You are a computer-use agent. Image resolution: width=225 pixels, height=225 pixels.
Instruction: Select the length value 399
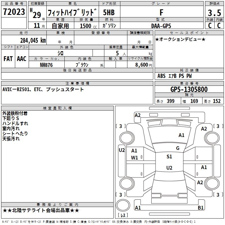pos(170,101)
